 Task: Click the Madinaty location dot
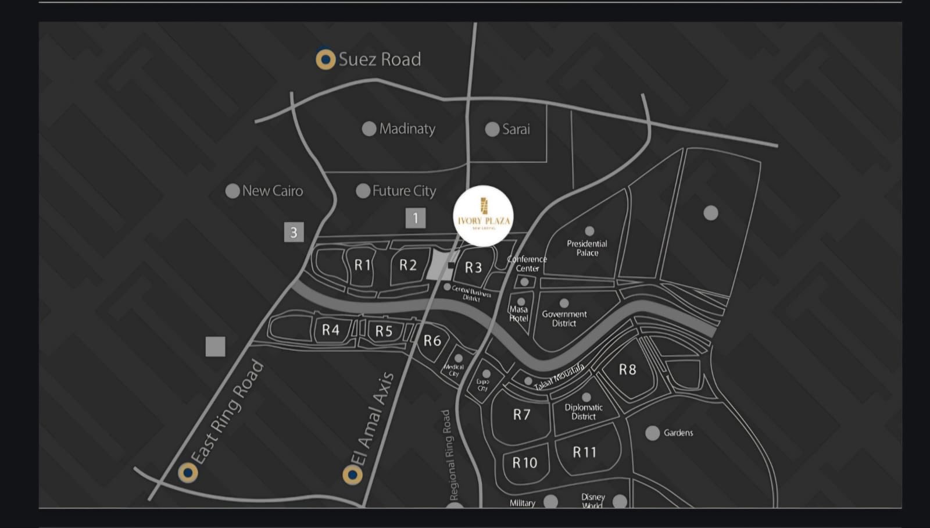[x=369, y=129]
